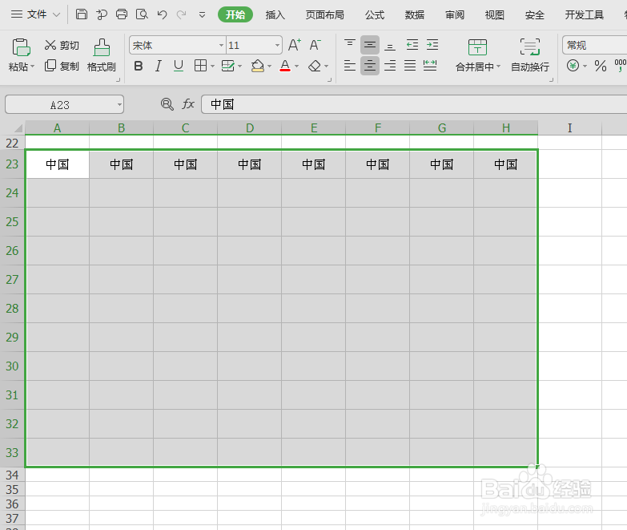Expand font color dropdown arrow
Viewport: 627px width, 530px height.
pos(296,66)
